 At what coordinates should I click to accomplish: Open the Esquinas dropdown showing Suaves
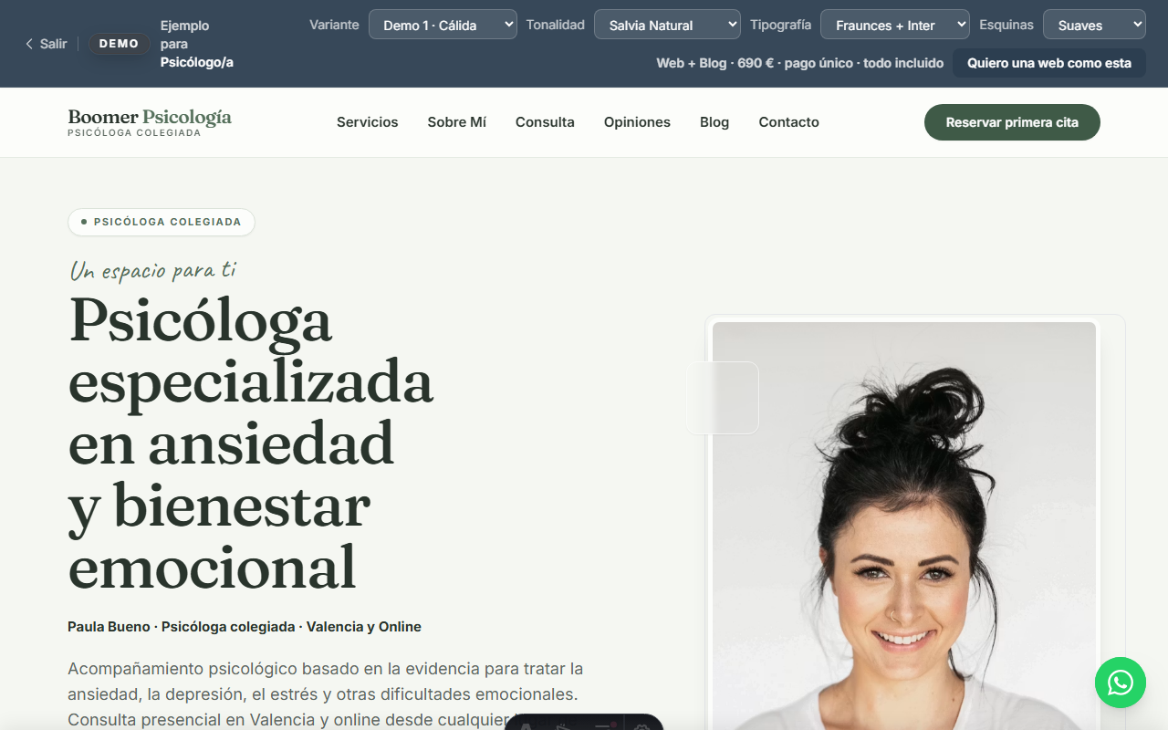coord(1094,25)
